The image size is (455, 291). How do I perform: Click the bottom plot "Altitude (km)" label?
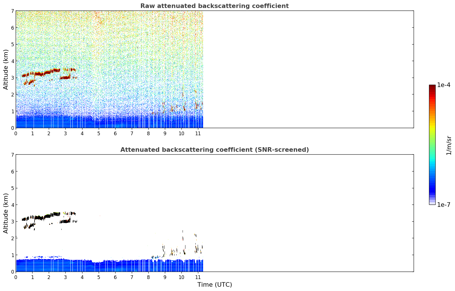(x=6, y=213)
